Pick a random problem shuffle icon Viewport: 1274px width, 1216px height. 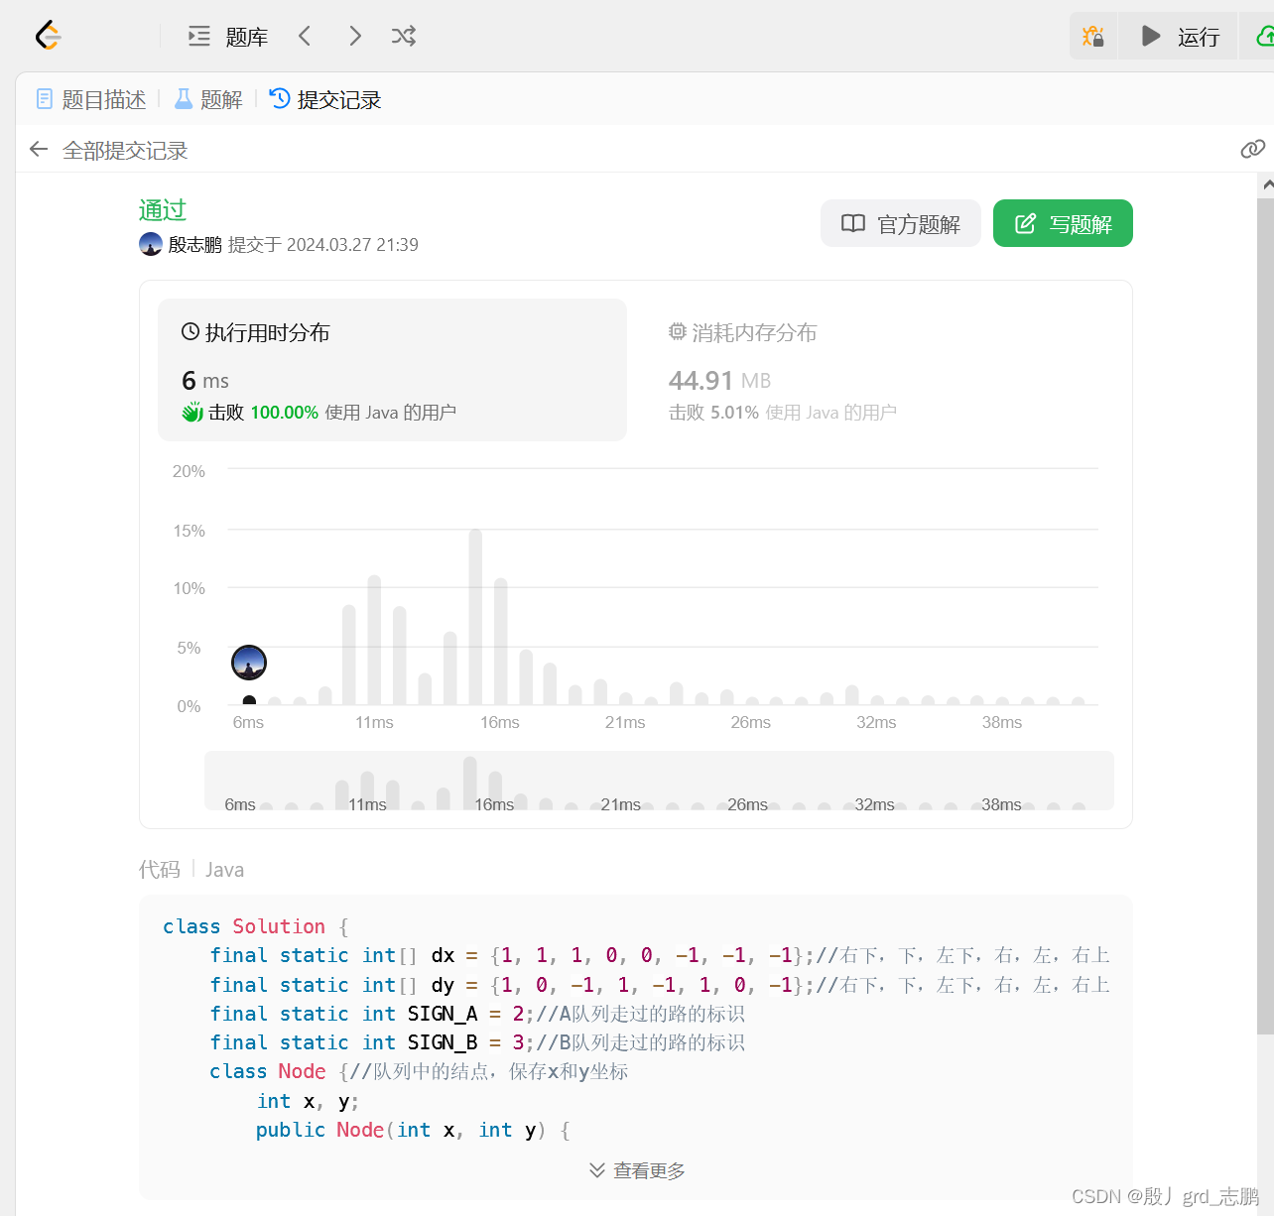pos(404,37)
